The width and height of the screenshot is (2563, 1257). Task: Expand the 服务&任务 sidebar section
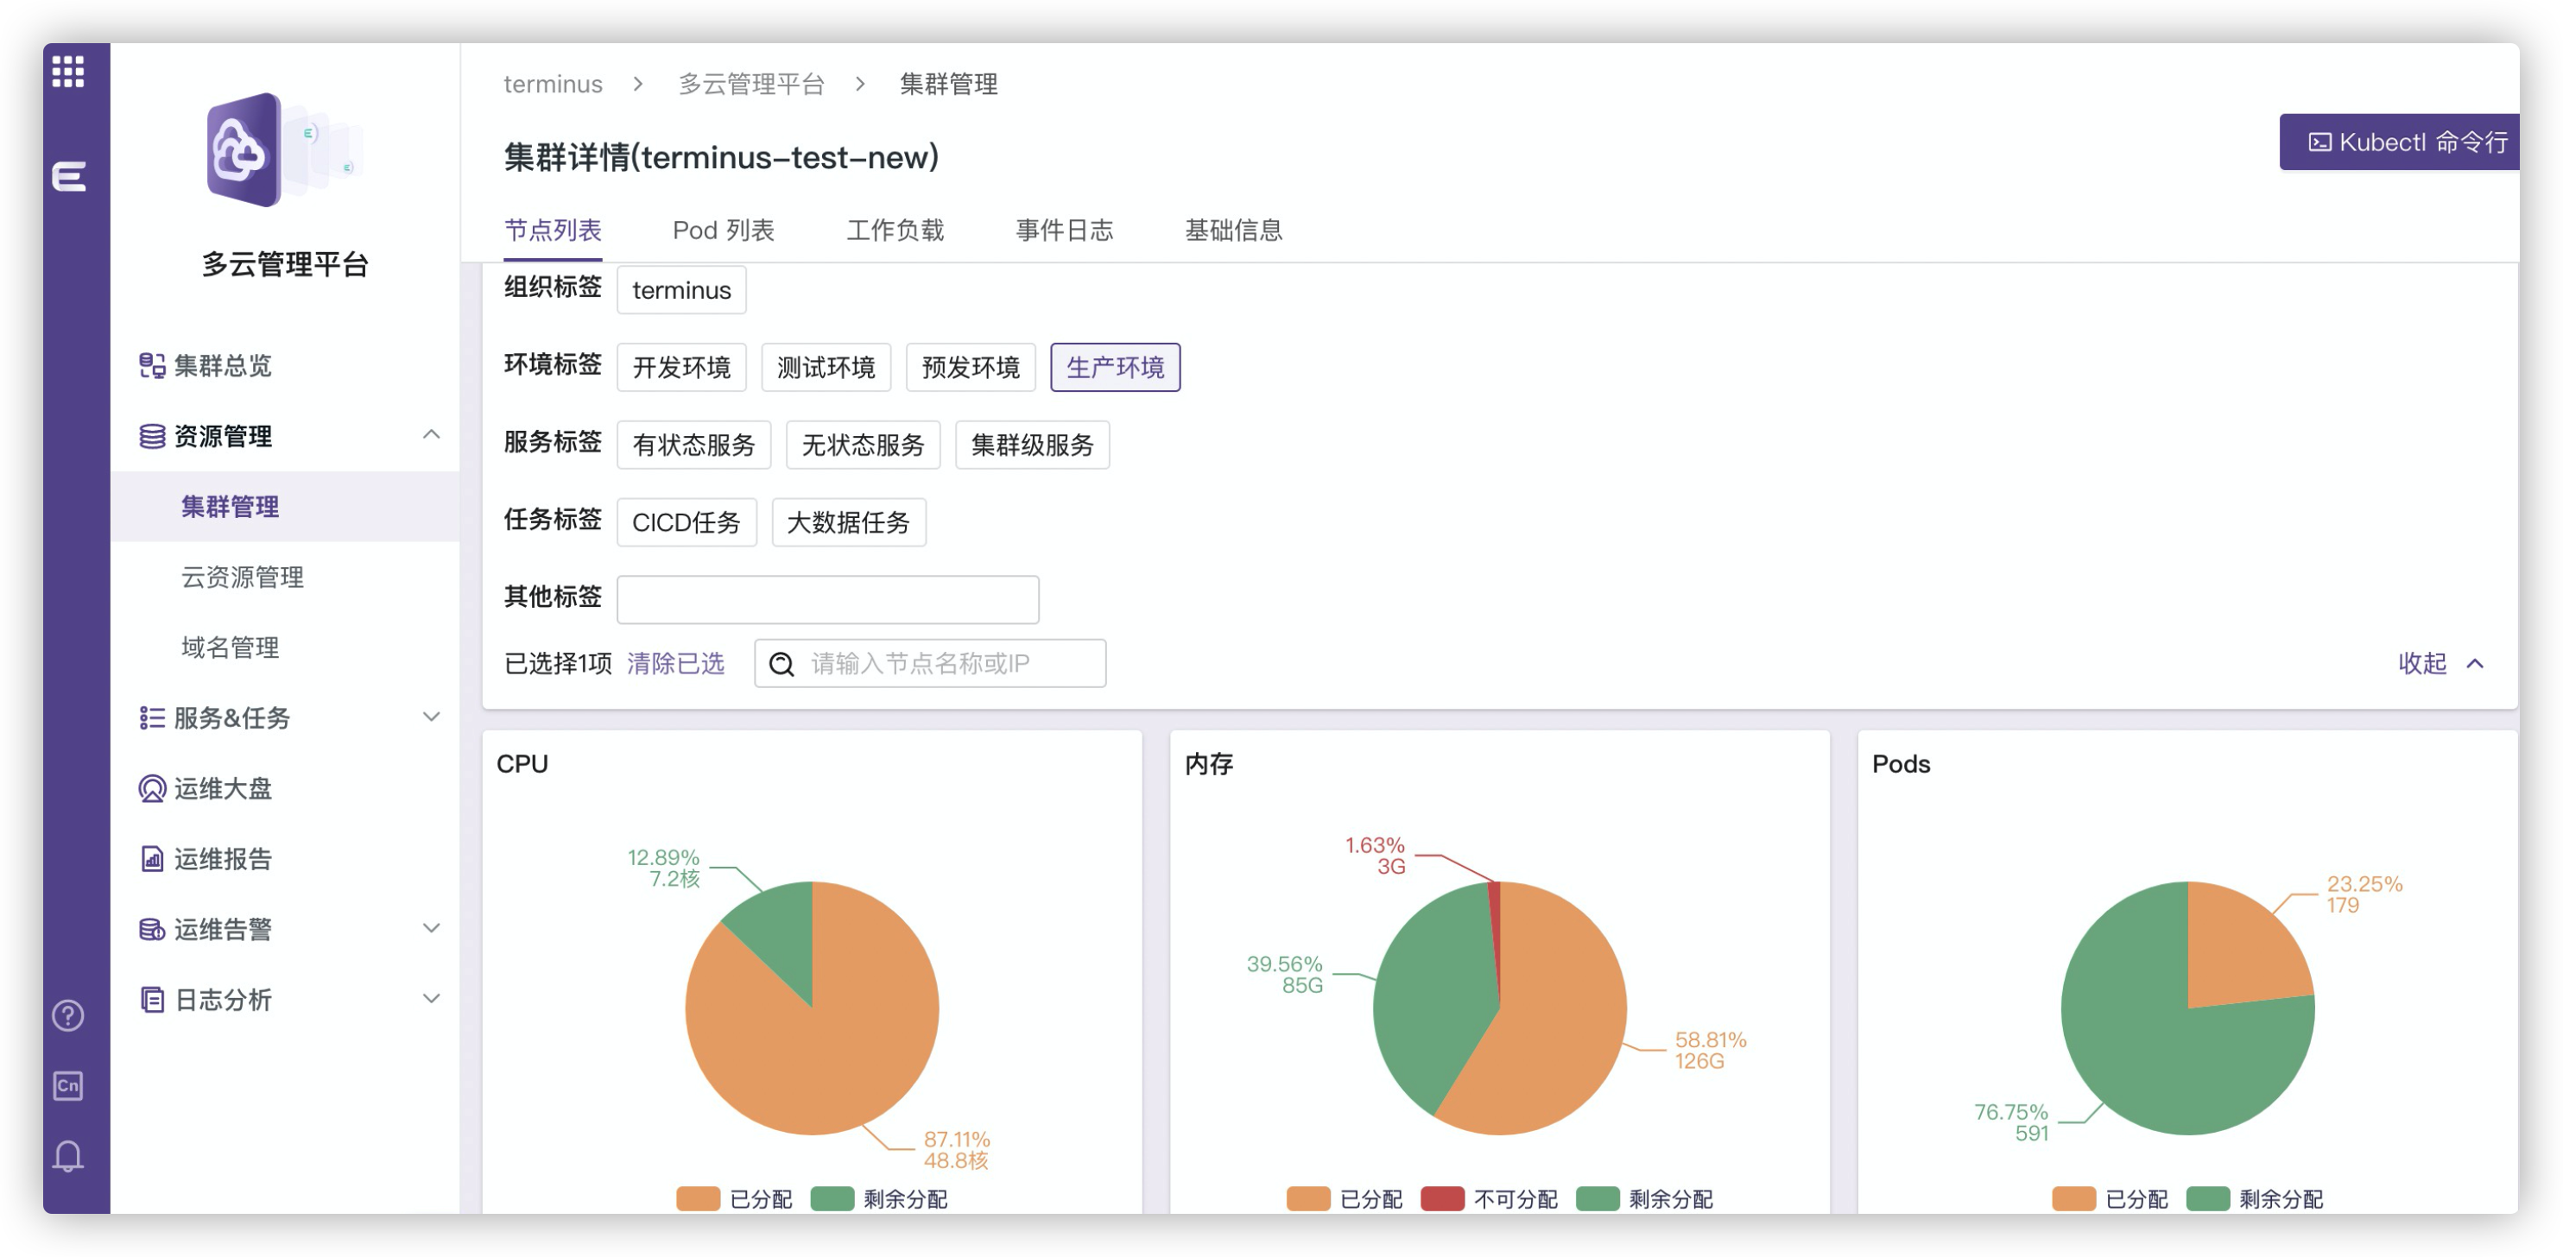pyautogui.click(x=431, y=717)
